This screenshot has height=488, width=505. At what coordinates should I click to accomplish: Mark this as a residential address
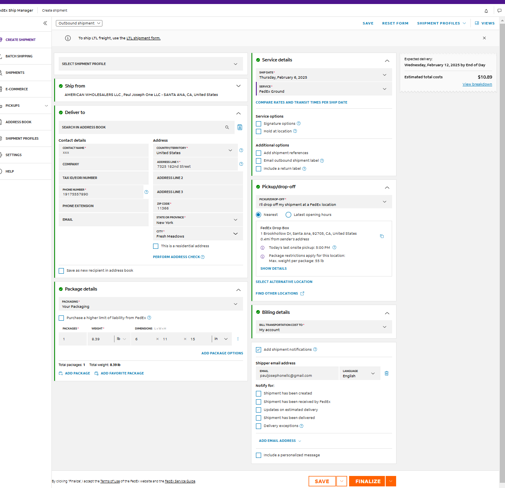(156, 246)
